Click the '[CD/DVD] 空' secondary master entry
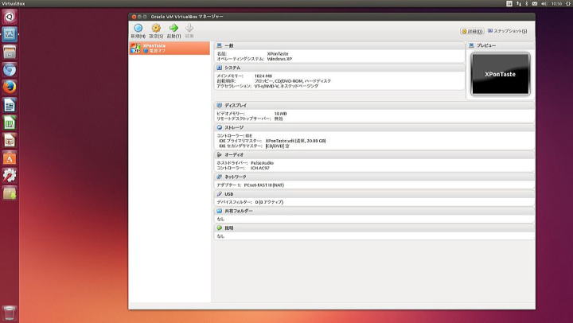This screenshot has height=323, width=573. (278, 146)
